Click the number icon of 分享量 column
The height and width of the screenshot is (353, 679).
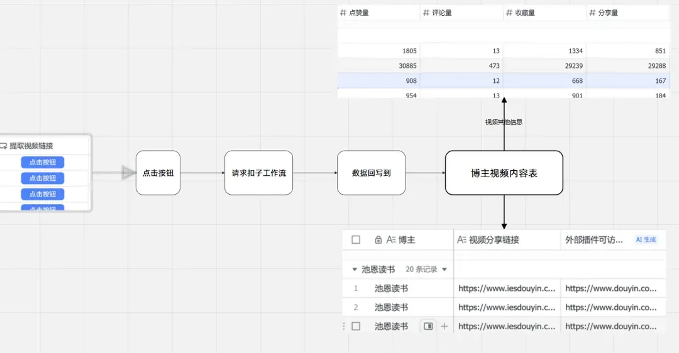tap(592, 13)
